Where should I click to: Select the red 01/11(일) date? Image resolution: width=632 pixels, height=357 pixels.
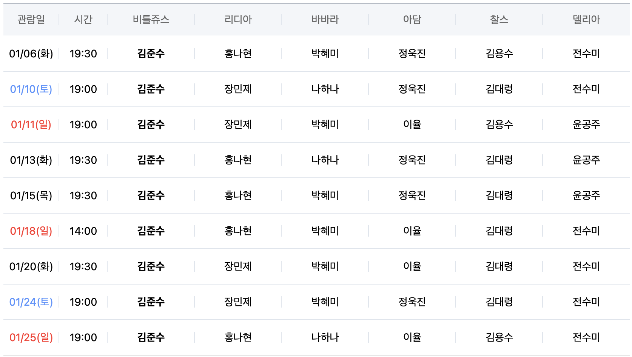(31, 125)
